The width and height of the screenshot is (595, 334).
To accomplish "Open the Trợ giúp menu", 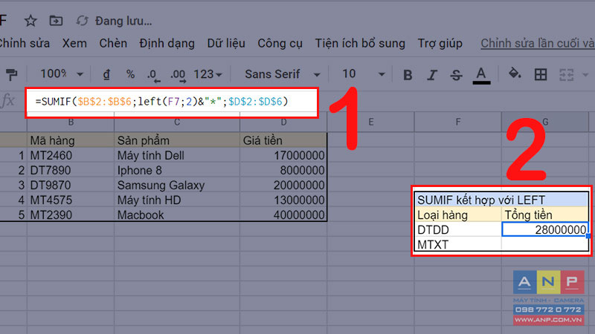I will pos(440,44).
